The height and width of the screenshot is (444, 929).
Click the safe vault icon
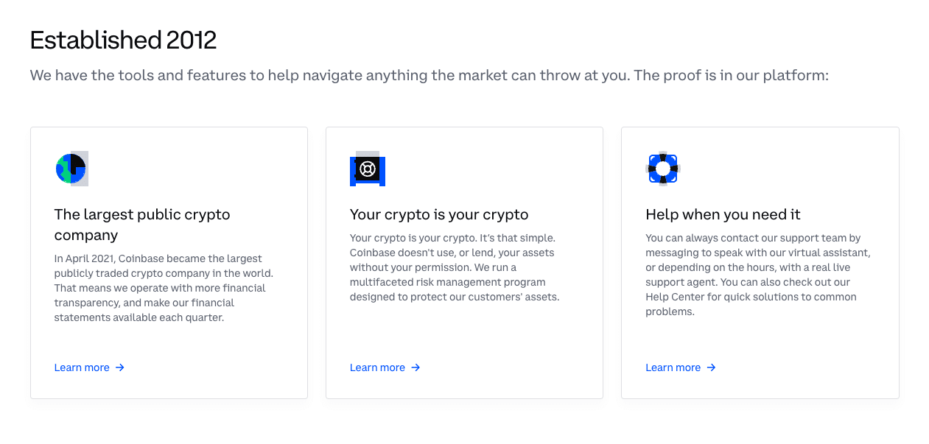coord(368,169)
